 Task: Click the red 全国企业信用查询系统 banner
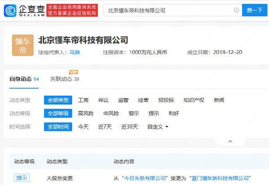pyautogui.click(x=72, y=10)
